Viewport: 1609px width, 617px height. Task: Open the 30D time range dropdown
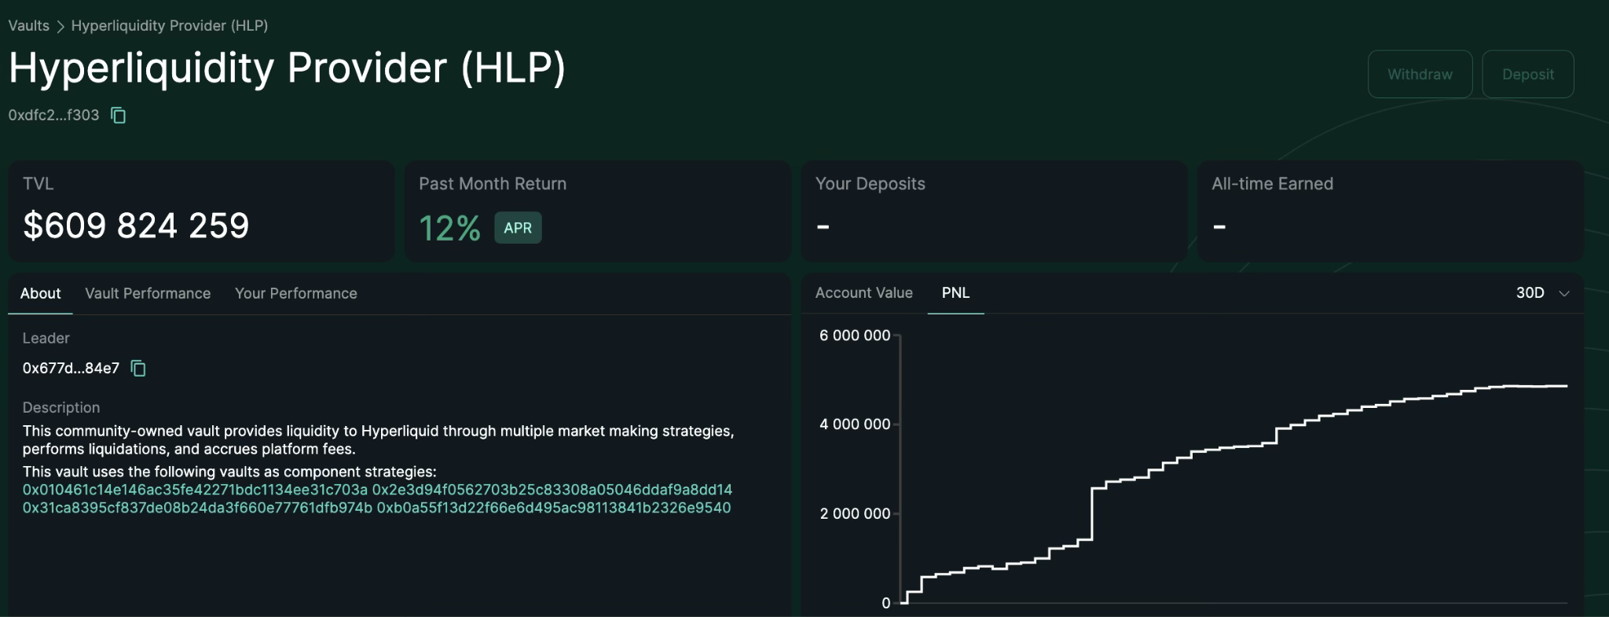(1530, 293)
